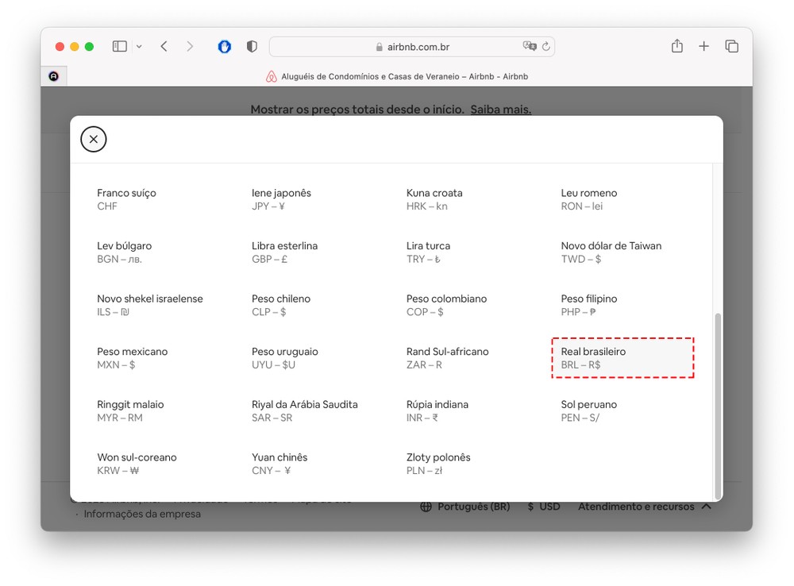Expand Atendimento e recursos chevron
The image size is (794, 586).
pyautogui.click(x=706, y=507)
